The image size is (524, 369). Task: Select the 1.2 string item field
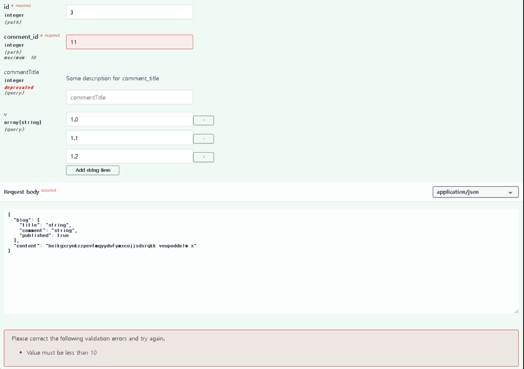(x=130, y=156)
